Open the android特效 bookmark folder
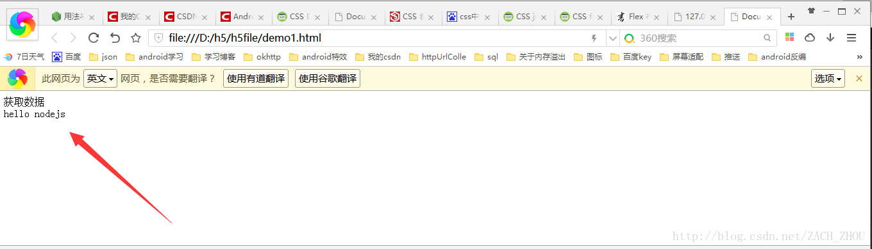This screenshot has height=249, width=872. click(318, 57)
